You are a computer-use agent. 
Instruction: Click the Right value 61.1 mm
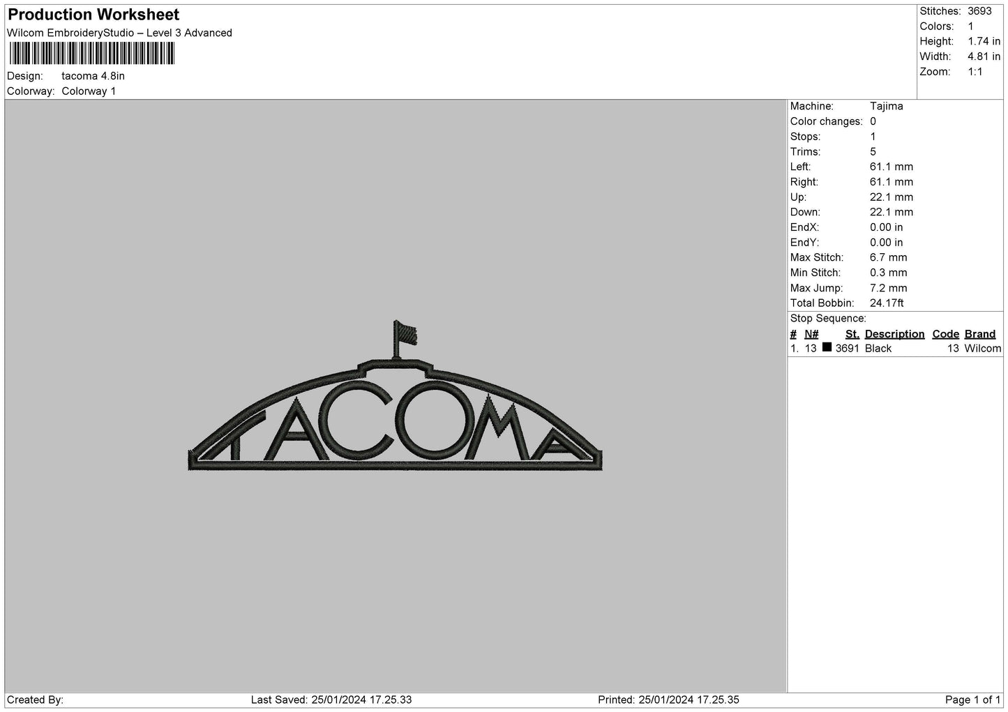tap(891, 182)
